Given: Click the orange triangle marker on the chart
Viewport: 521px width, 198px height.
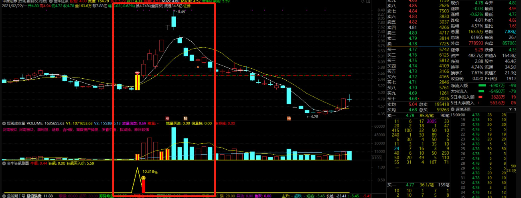Looking at the screenshot, I should click(198, 67).
